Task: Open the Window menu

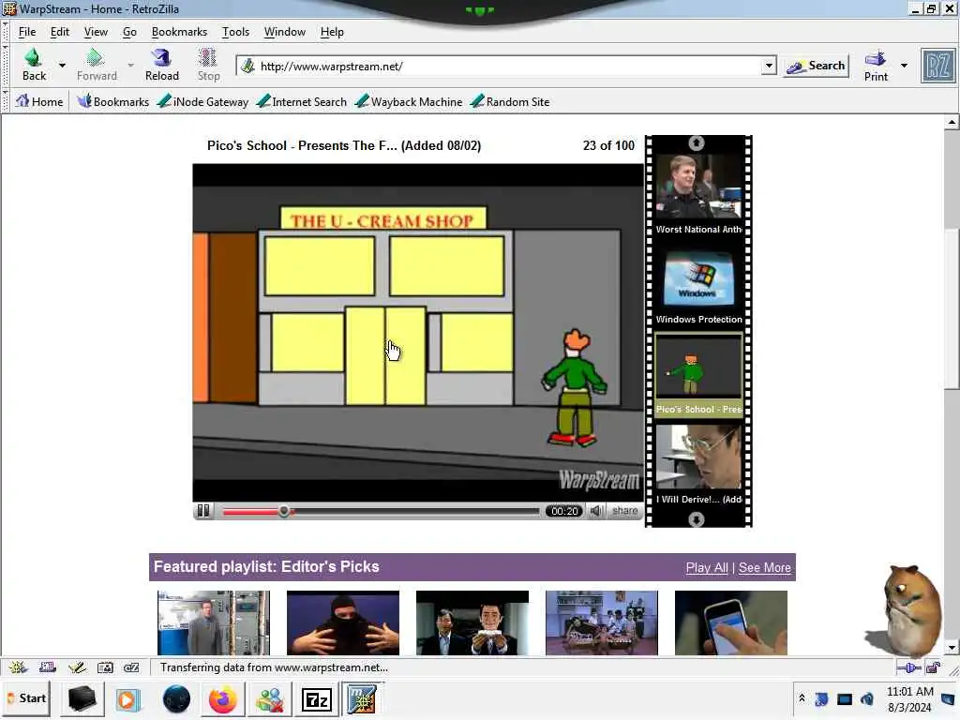Action: 285,32
